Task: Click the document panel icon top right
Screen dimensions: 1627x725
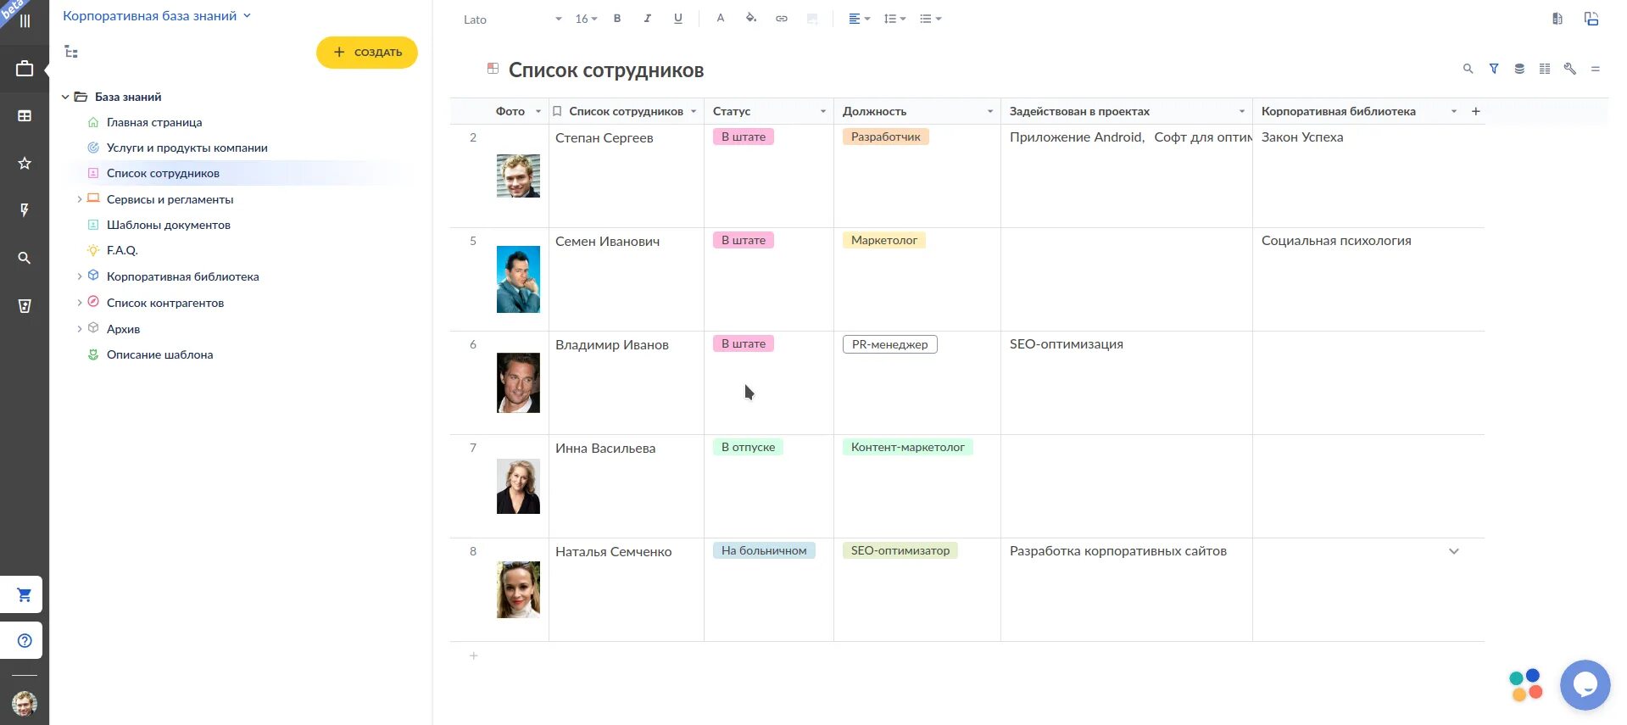Action: pos(1557,19)
